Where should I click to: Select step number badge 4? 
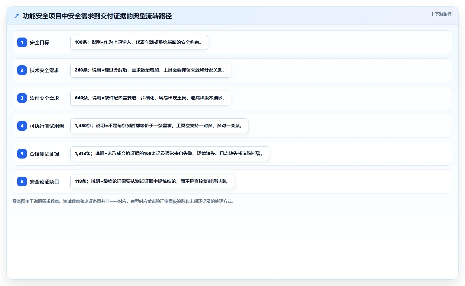[x=22, y=126]
